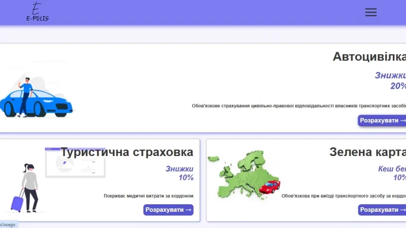The width and height of the screenshot is (406, 228).
Task: Click the 20% discount text
Action: click(x=398, y=86)
